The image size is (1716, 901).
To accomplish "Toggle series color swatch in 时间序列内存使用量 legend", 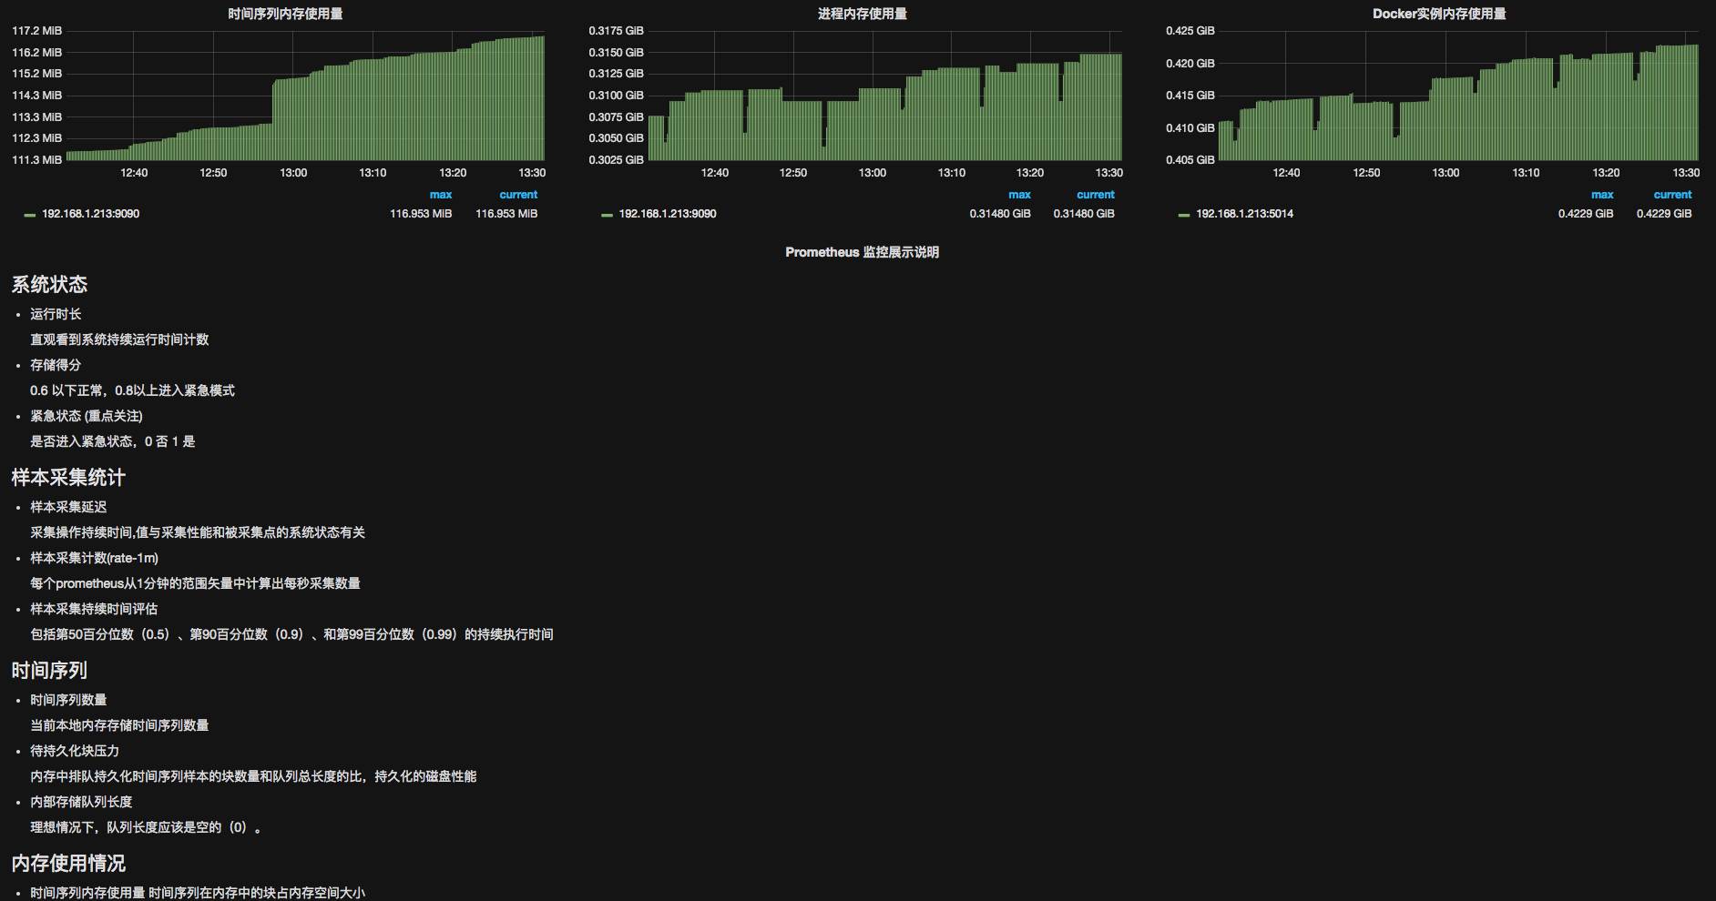I will (x=30, y=215).
